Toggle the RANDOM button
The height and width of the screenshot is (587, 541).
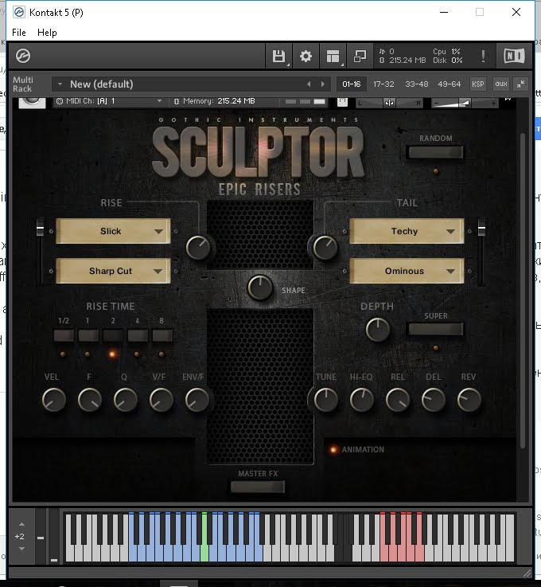[435, 152]
